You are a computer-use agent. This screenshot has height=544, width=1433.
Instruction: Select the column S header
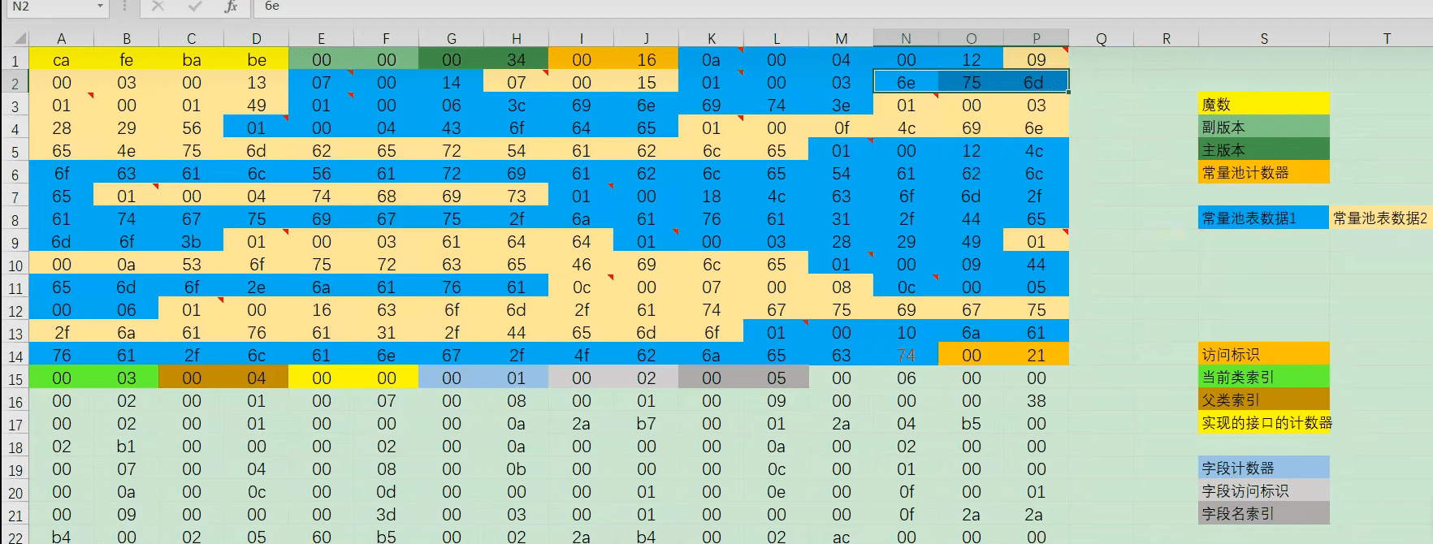[x=1264, y=38]
